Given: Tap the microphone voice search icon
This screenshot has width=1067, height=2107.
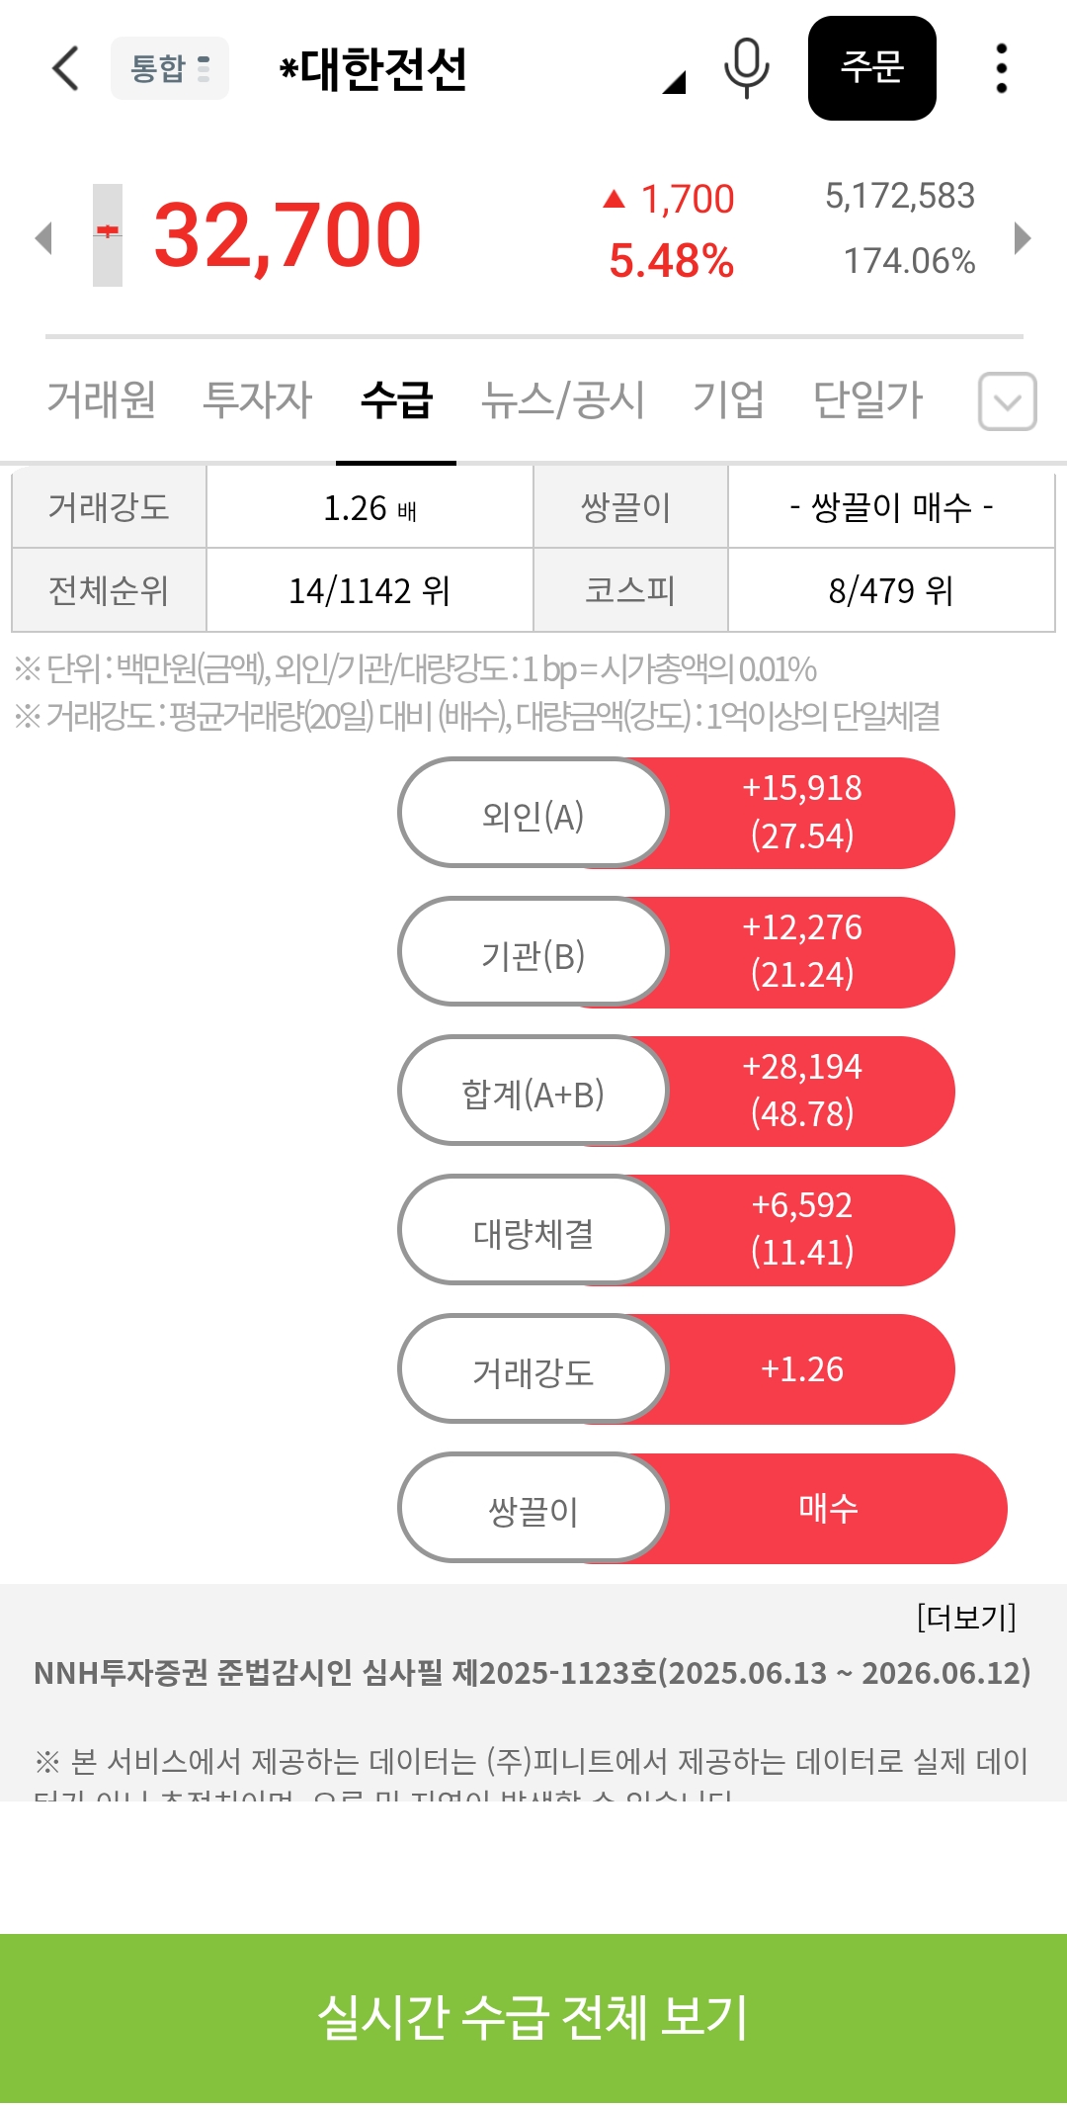Looking at the screenshot, I should pyautogui.click(x=746, y=68).
